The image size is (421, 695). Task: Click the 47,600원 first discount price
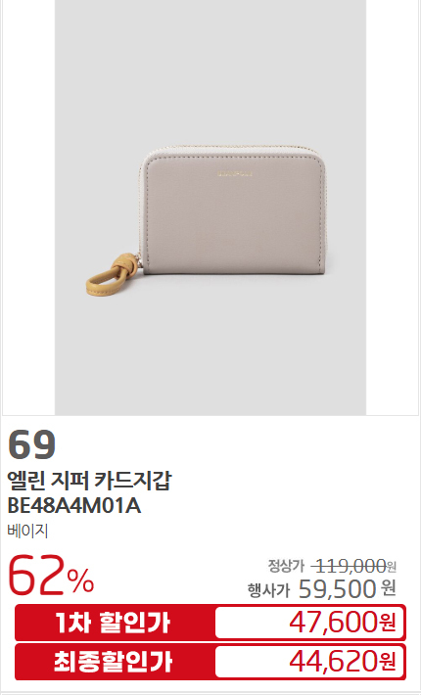point(342,623)
